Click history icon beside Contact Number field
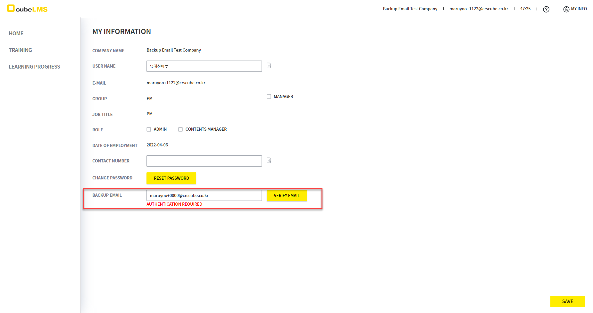Image resolution: width=593 pixels, height=313 pixels. coord(269,161)
